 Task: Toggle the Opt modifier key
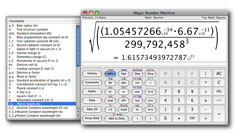(124, 74)
